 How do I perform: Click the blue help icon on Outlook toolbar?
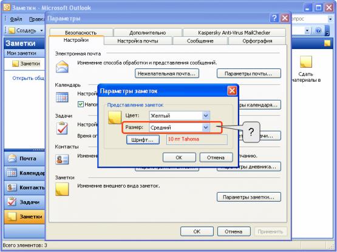318,31
